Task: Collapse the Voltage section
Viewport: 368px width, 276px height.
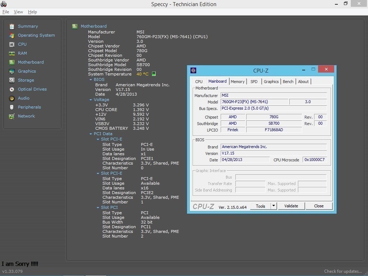Action: pos(91,100)
